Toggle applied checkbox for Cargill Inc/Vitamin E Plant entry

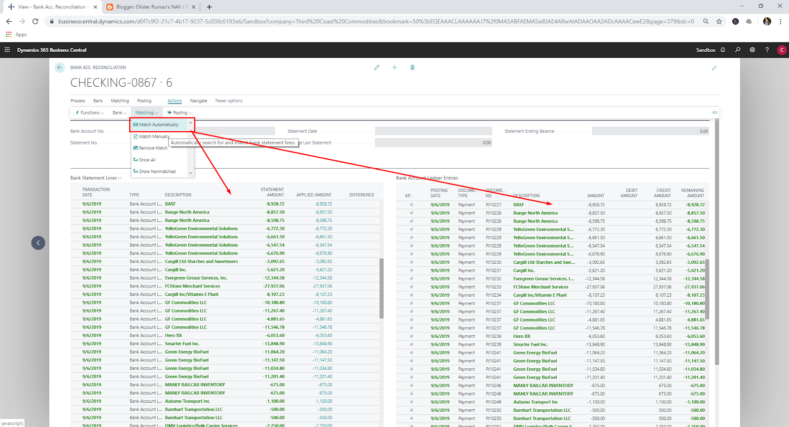411,295
